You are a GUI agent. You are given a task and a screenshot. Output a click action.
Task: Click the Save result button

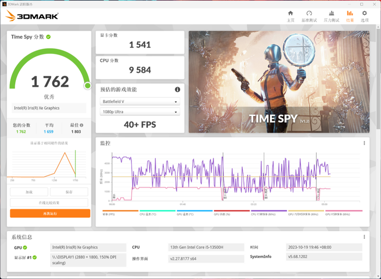69,192
